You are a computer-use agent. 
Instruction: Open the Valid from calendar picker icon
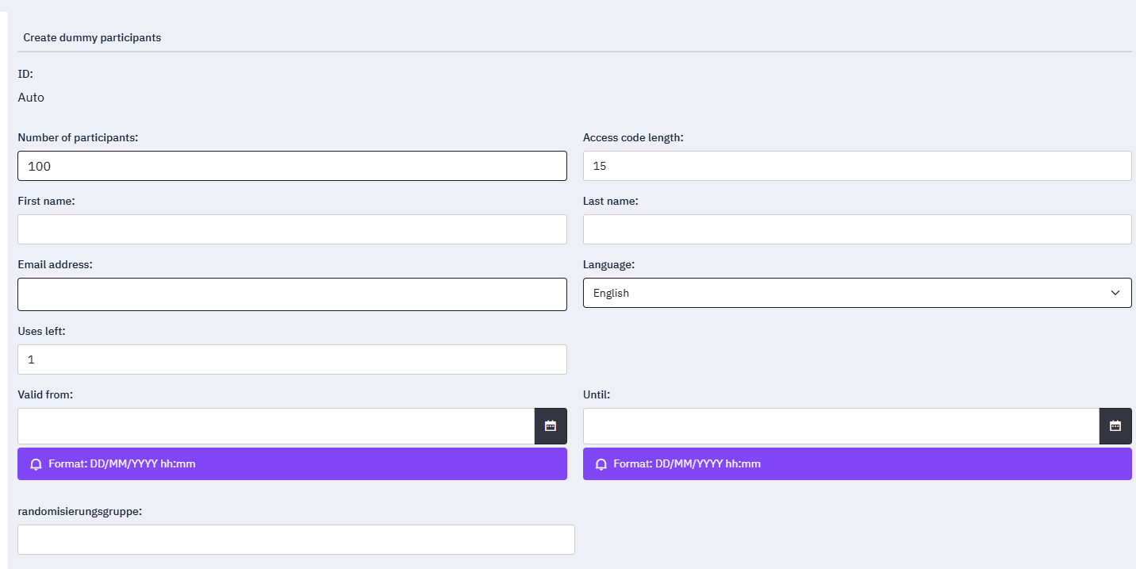pos(551,426)
